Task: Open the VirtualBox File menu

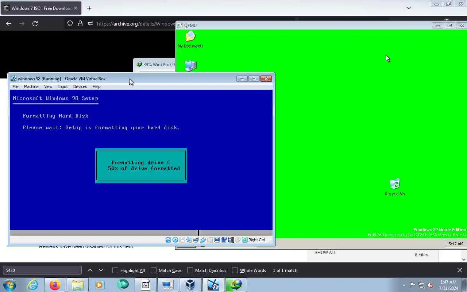Action: coord(15,87)
